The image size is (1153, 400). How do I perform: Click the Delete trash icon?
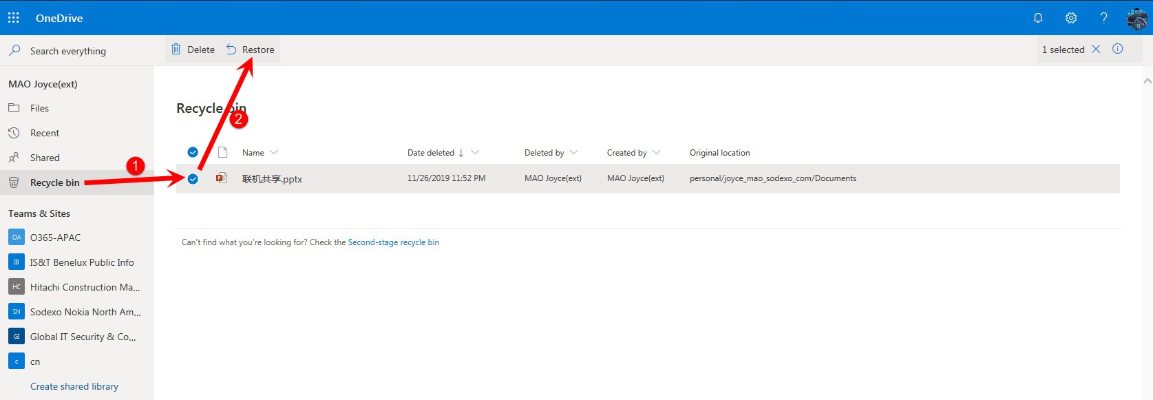tap(176, 50)
